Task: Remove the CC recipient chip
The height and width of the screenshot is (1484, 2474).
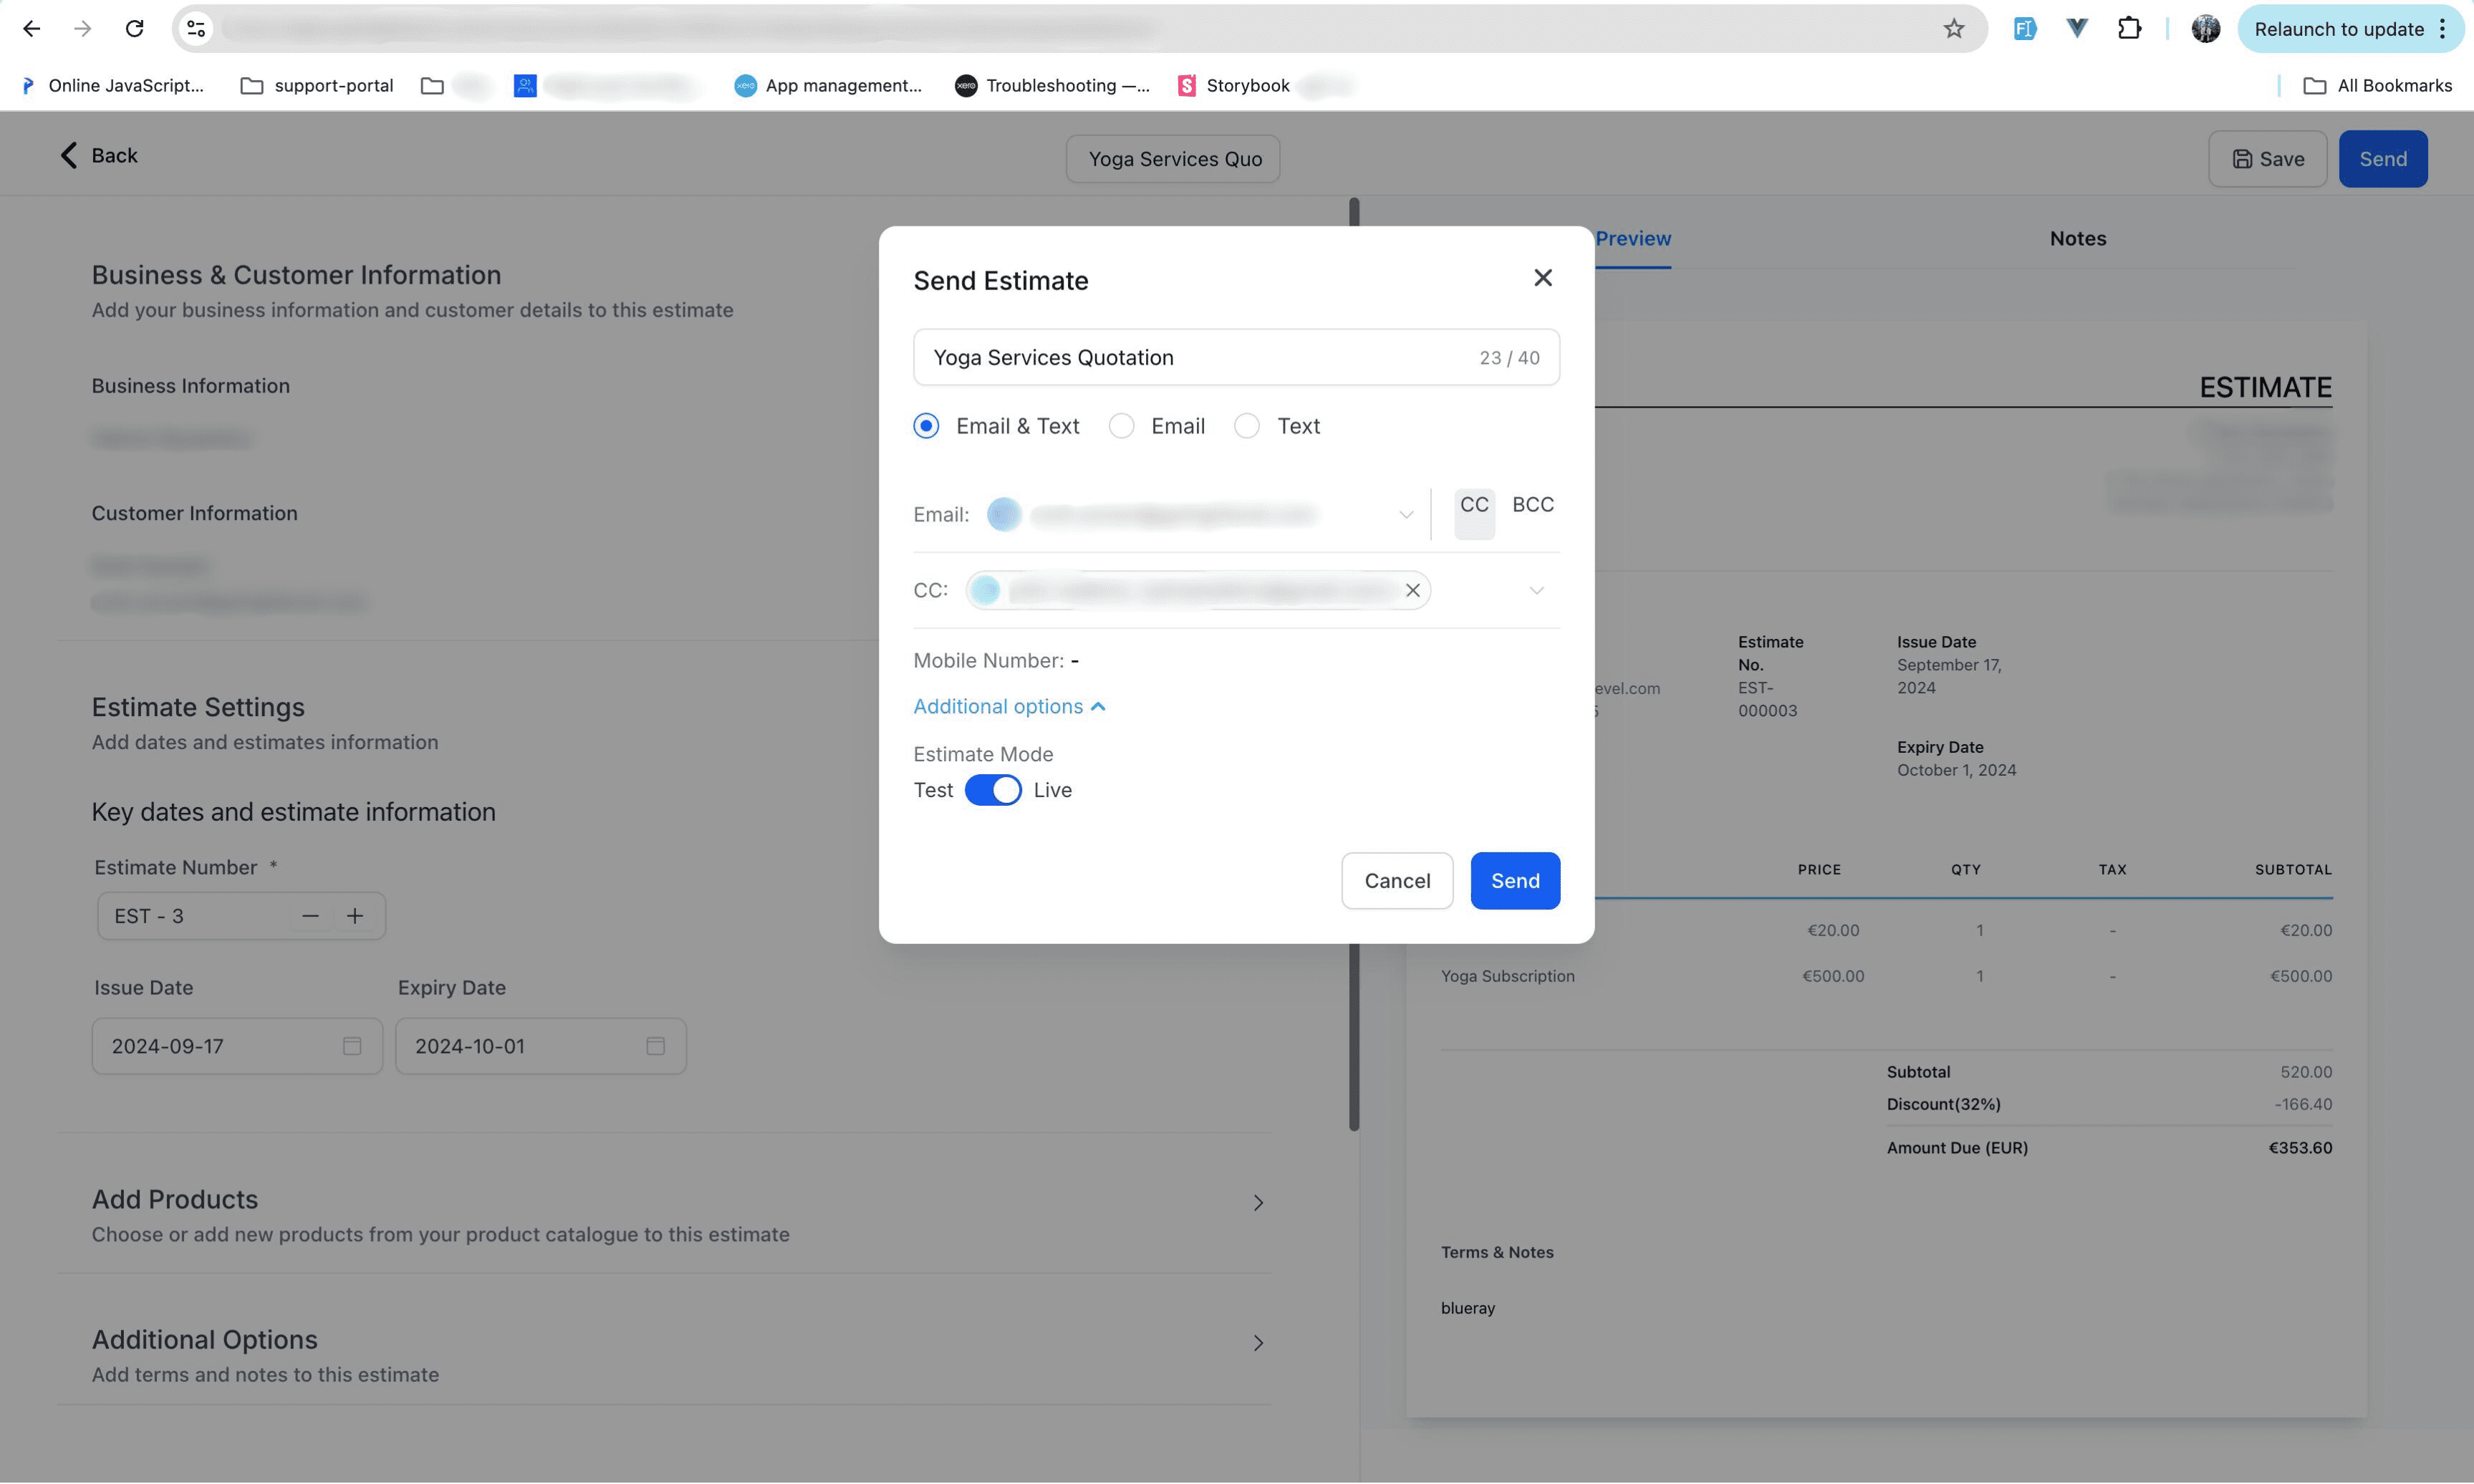Action: [1412, 591]
